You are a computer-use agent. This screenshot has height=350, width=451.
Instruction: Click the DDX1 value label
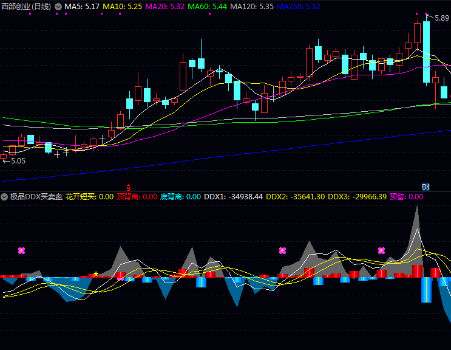click(x=233, y=197)
